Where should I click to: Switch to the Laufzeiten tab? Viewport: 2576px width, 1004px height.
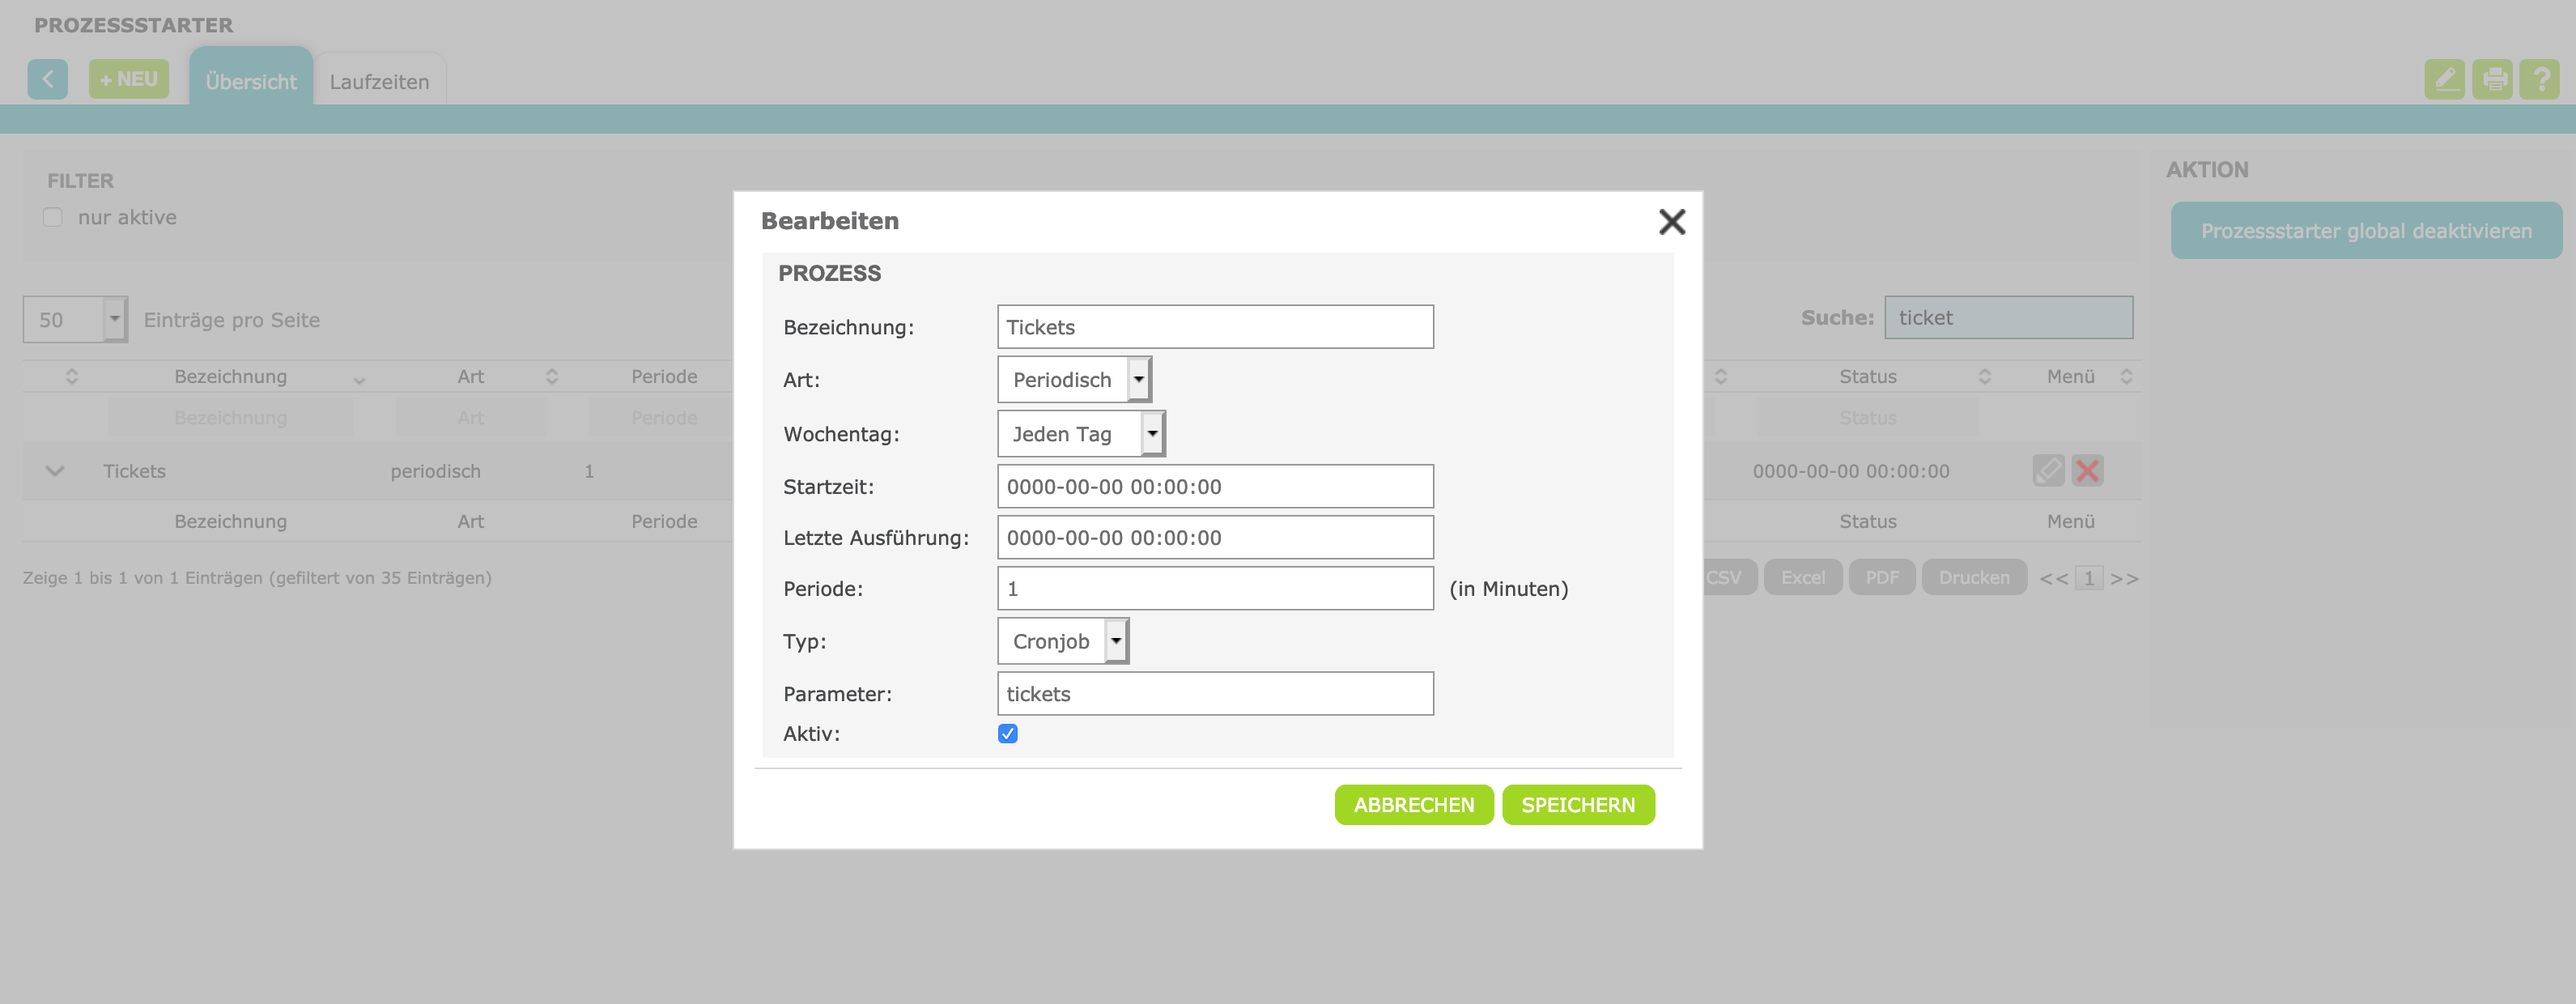pos(379,81)
